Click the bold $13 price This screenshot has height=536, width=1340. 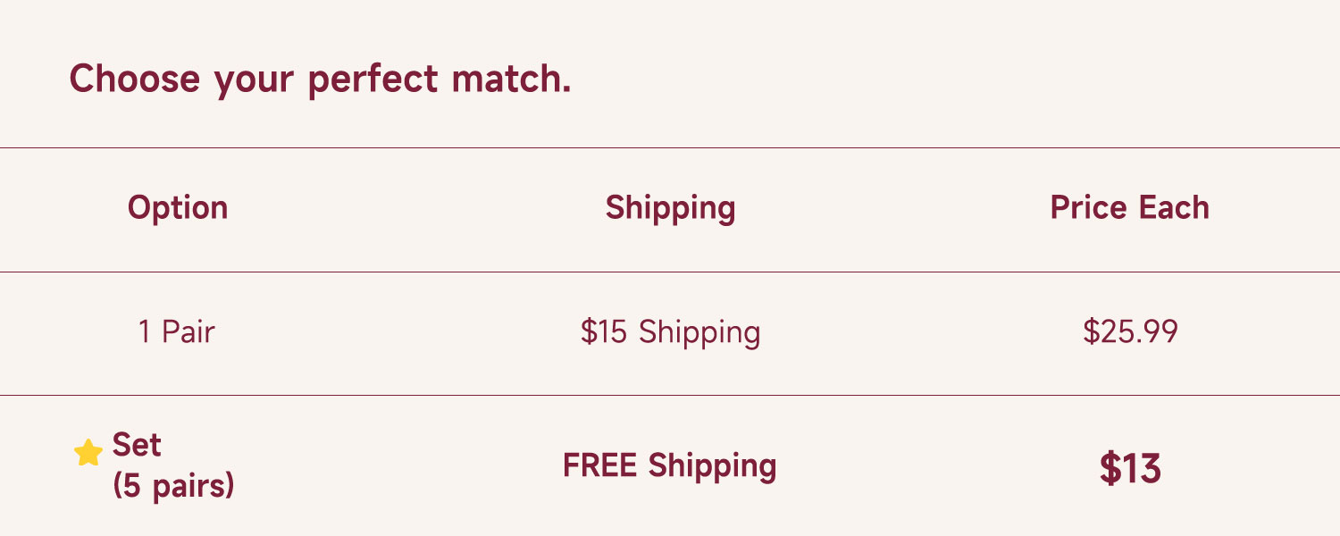point(1130,468)
